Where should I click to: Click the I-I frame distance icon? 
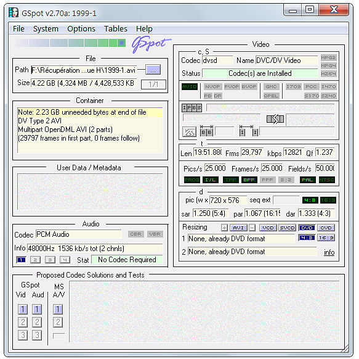point(248,131)
